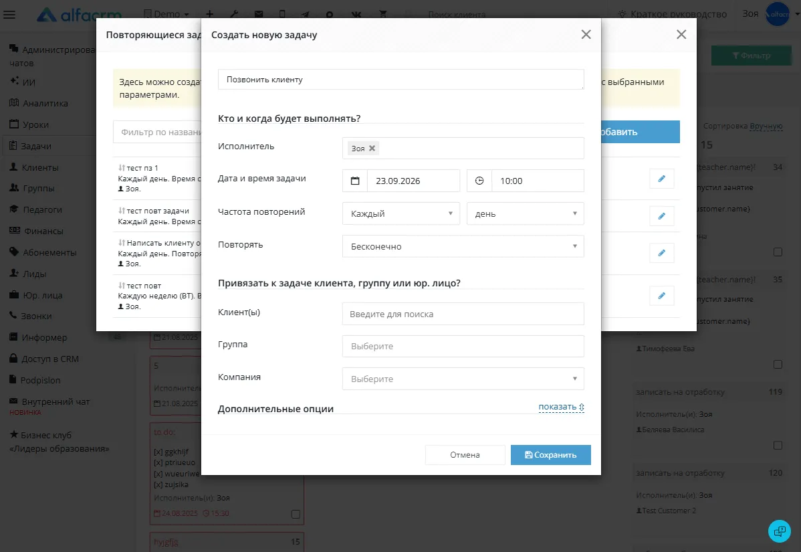Screen dimensions: 801x552
Task: Click the Клиент(ы) search input field
Action: [x=463, y=314]
